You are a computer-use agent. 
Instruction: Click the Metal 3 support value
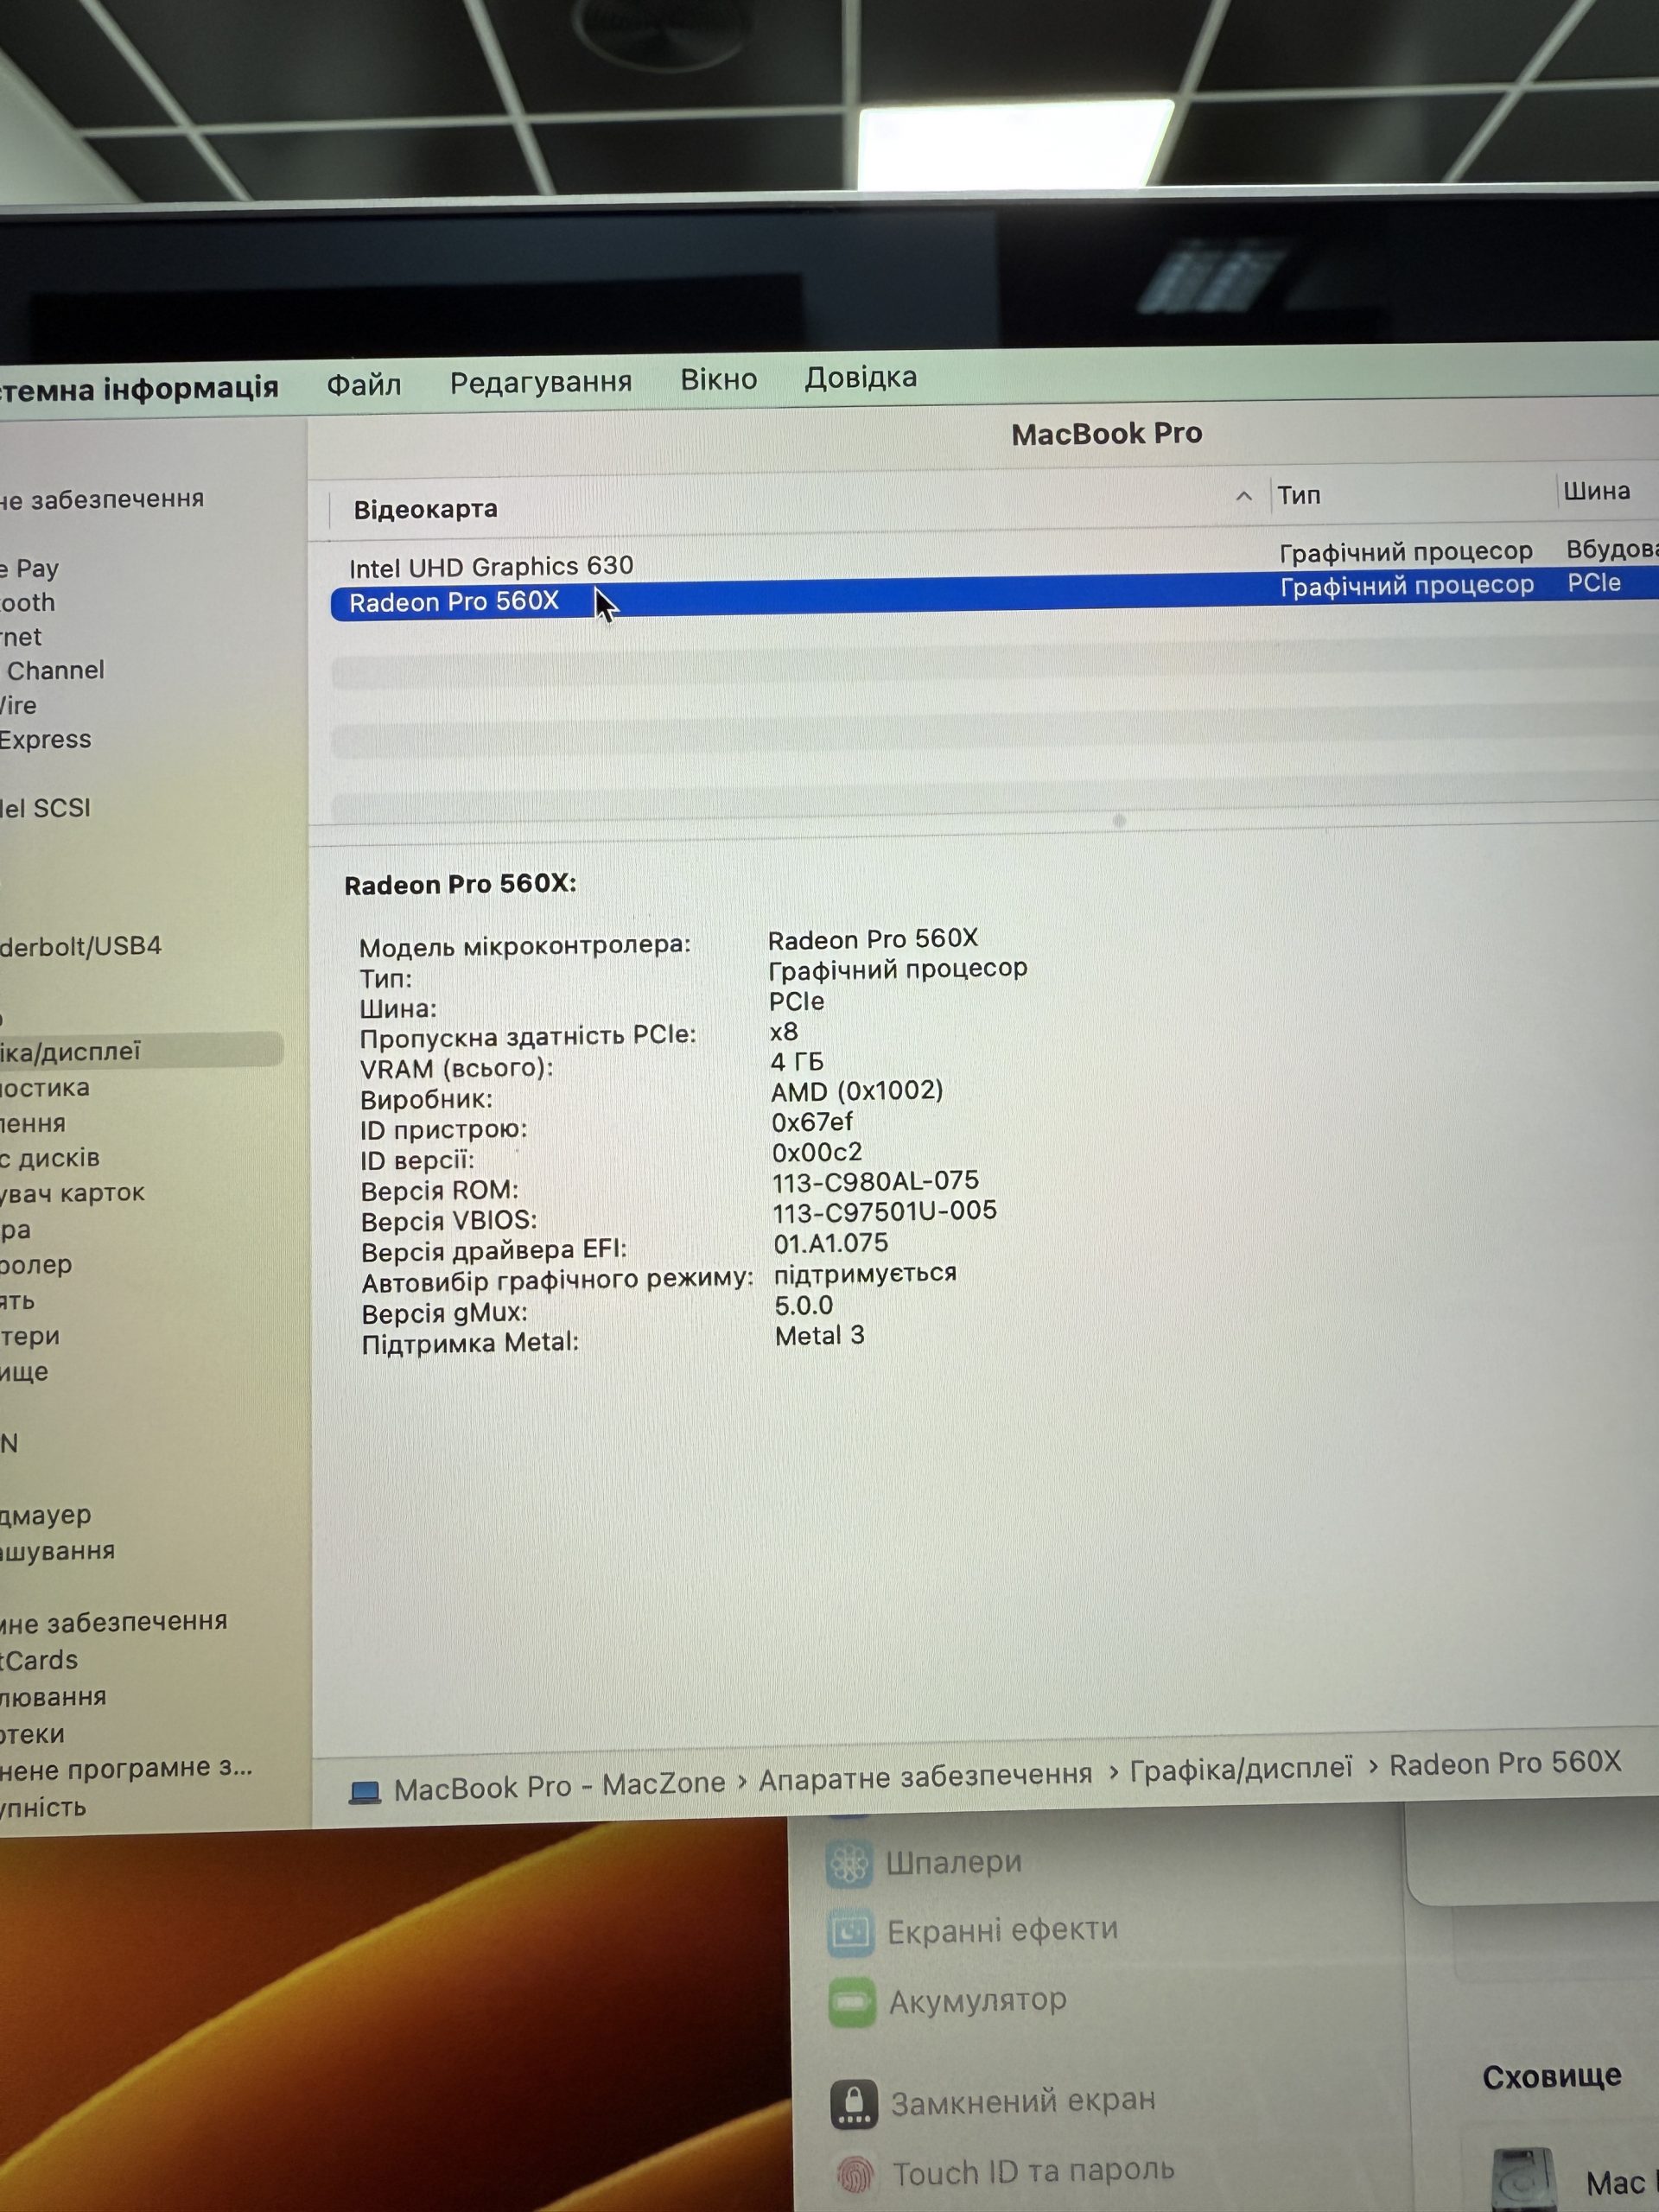pyautogui.click(x=820, y=1336)
